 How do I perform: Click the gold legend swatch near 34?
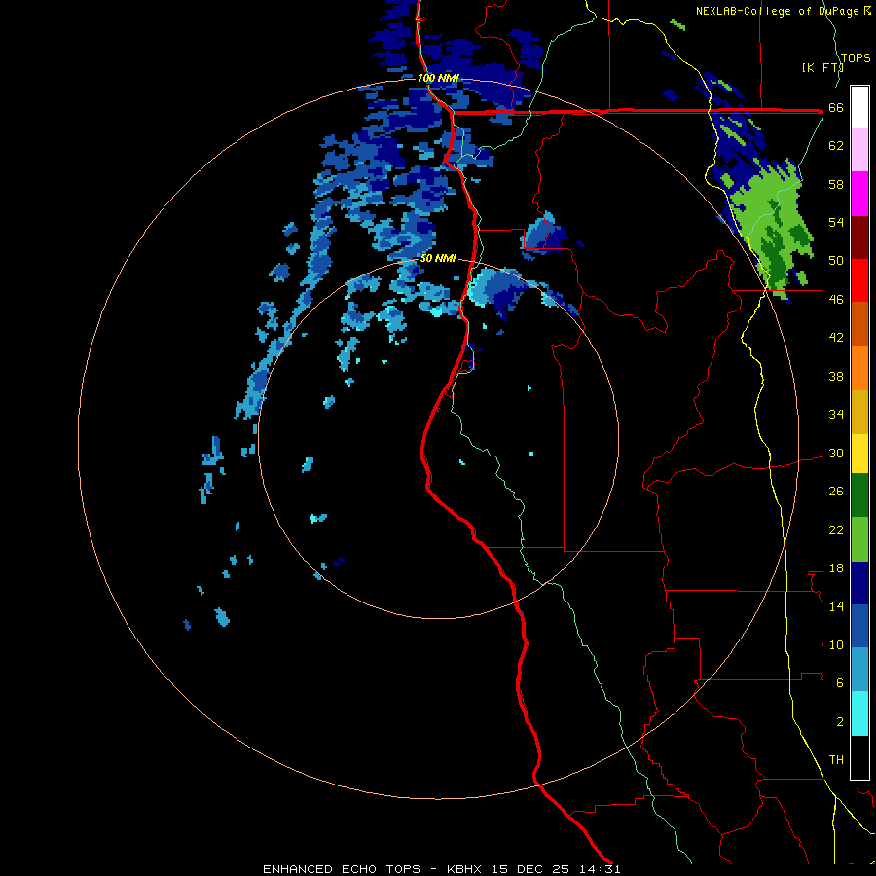point(859,411)
